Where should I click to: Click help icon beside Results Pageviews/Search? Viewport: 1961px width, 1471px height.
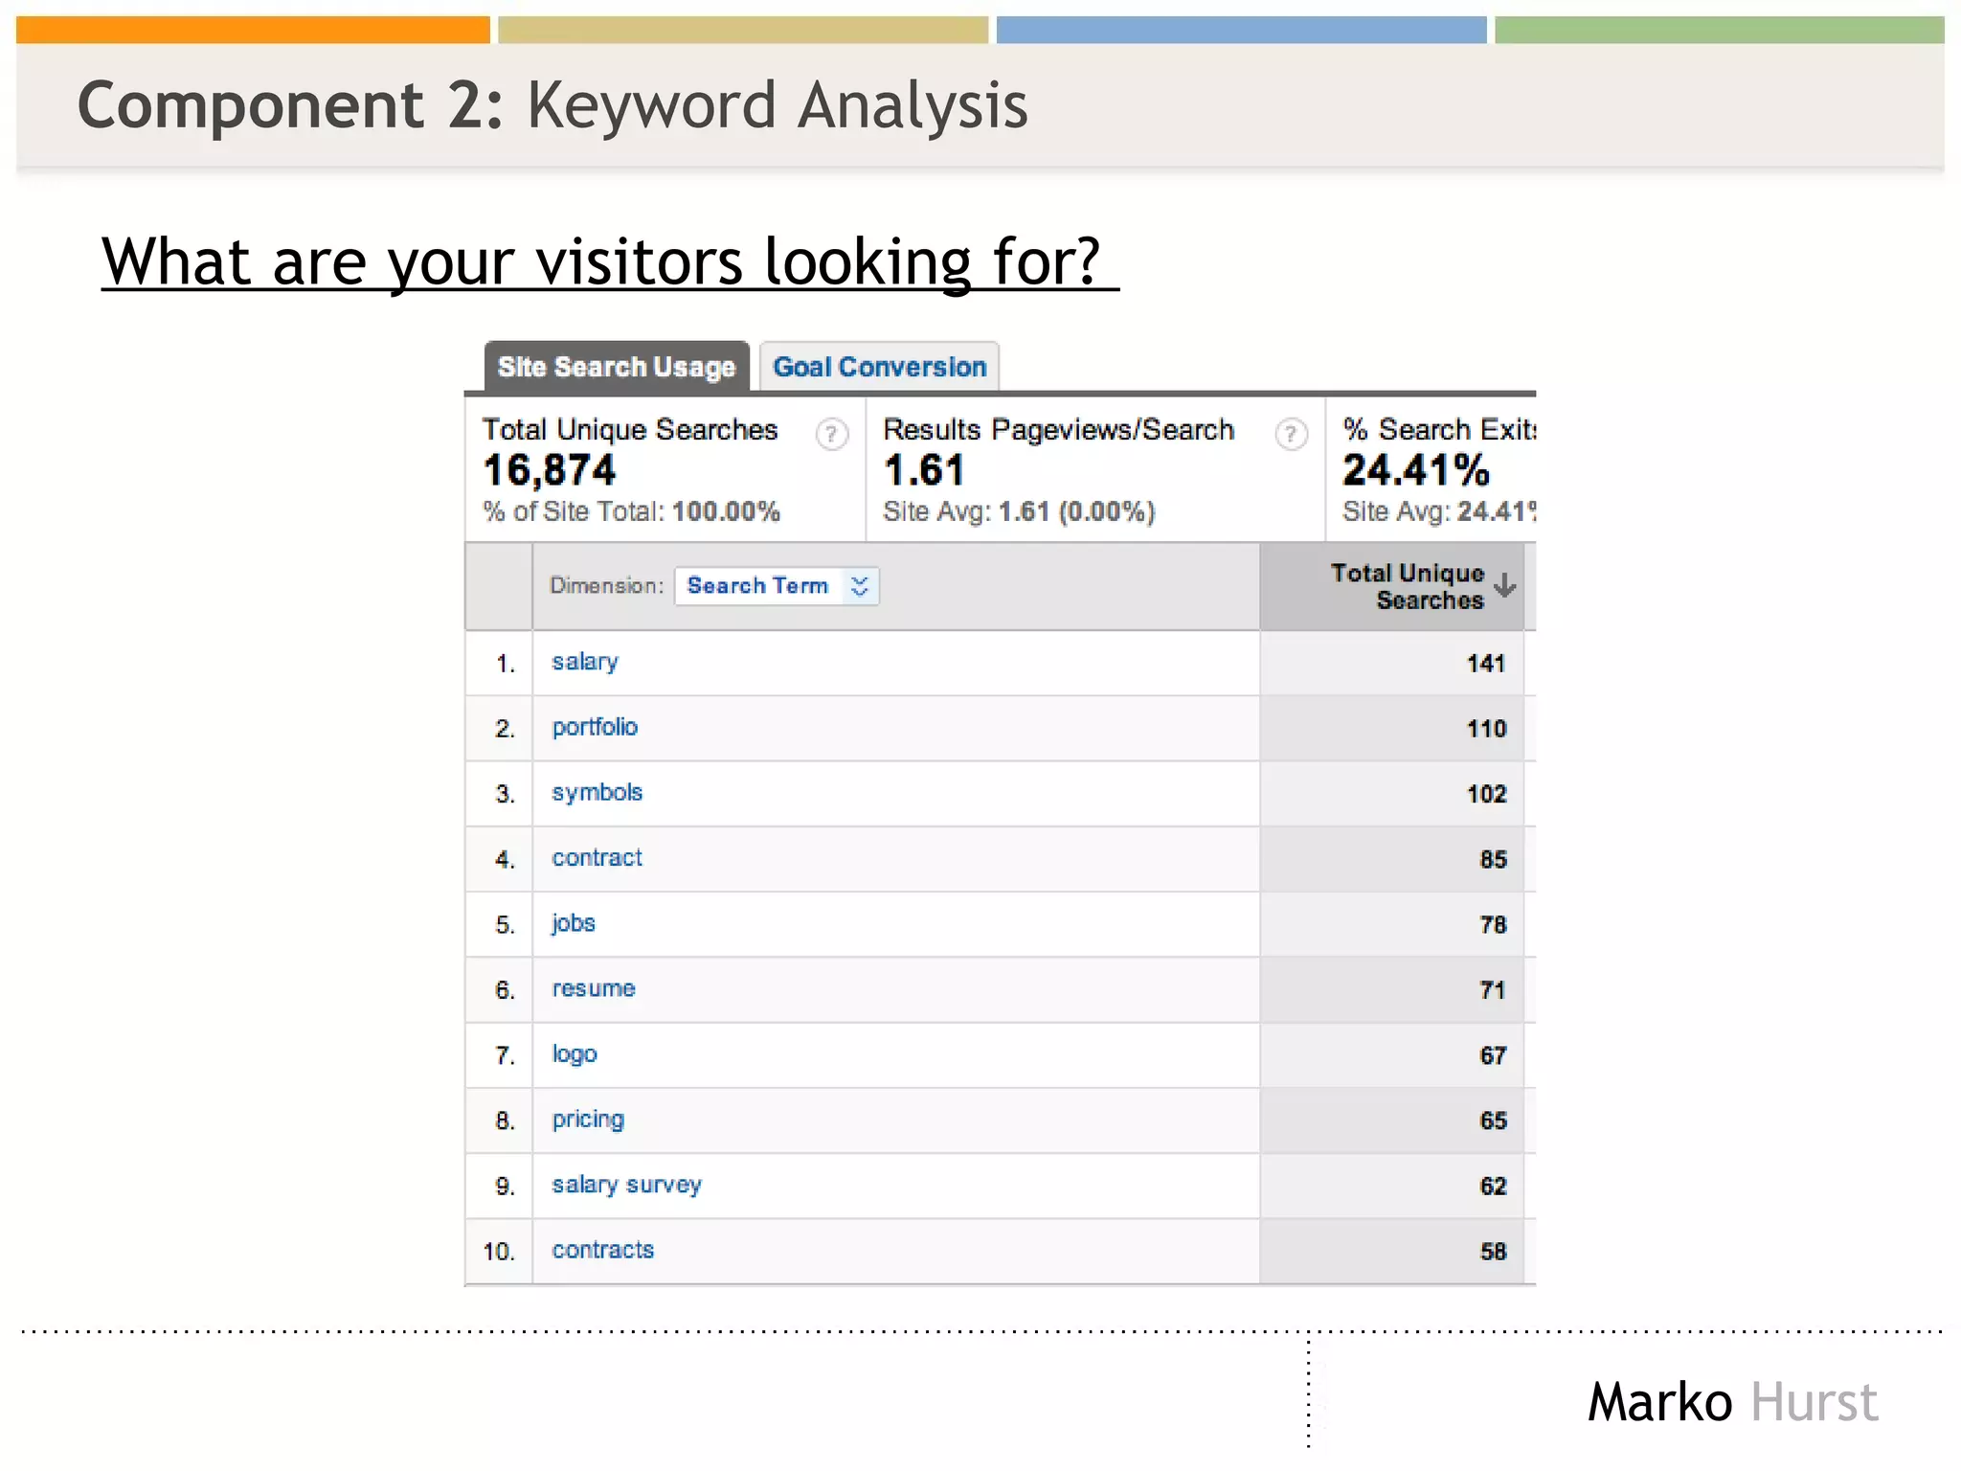coord(1291,435)
